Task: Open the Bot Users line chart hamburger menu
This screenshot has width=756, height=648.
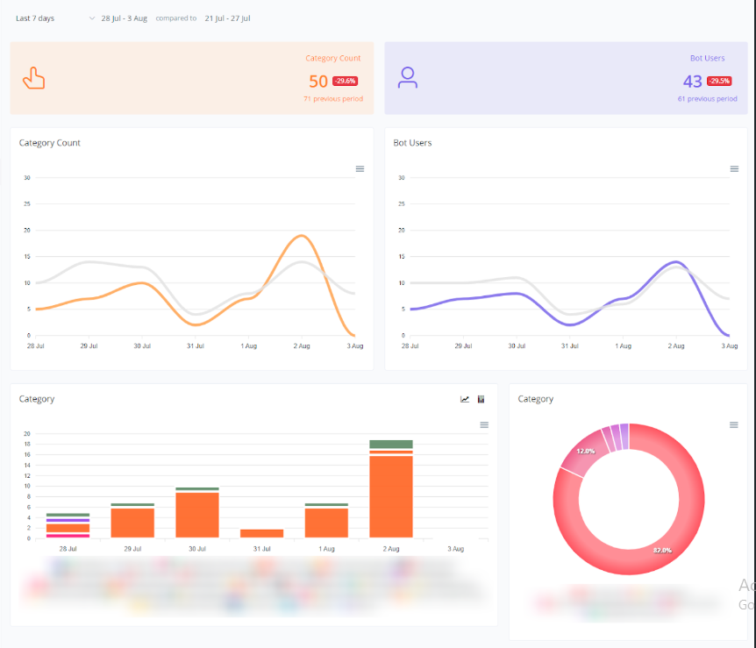Action: coord(734,168)
